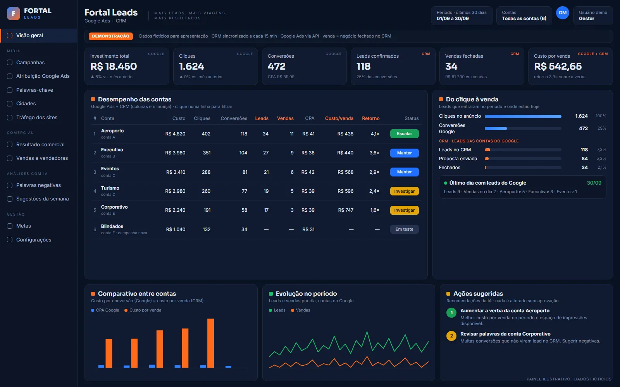Click Investigar status for Turismo account
This screenshot has width=620, height=387.
pyautogui.click(x=404, y=192)
